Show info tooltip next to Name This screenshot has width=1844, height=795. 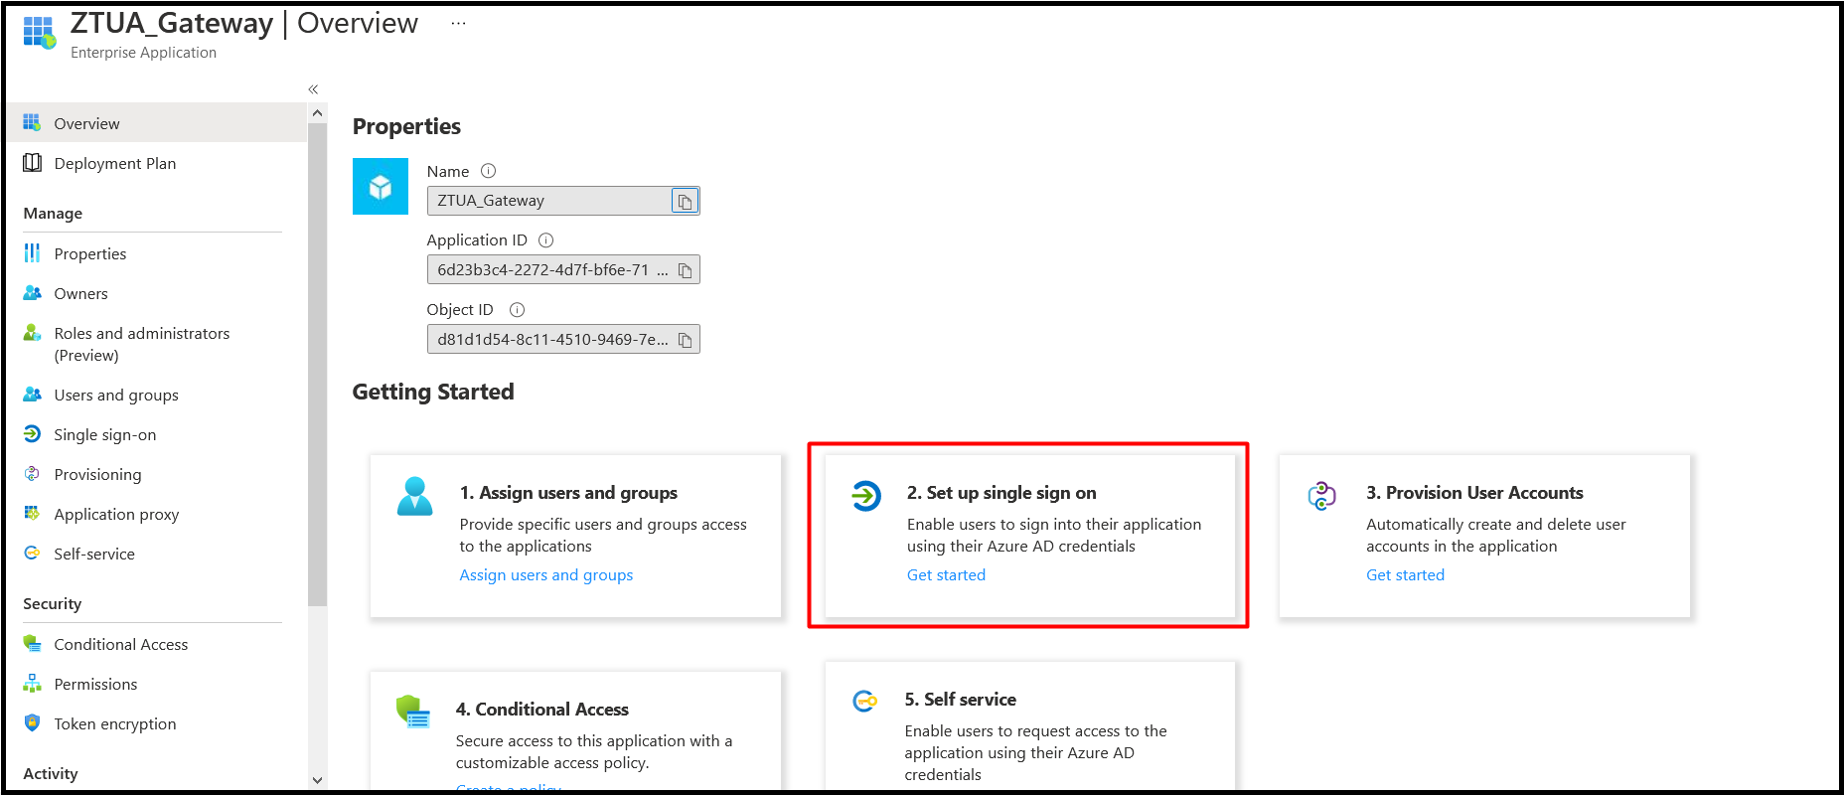(488, 171)
